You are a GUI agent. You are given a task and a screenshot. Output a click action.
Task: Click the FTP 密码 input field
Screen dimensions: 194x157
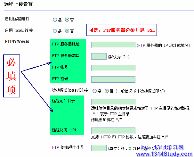point(113,79)
